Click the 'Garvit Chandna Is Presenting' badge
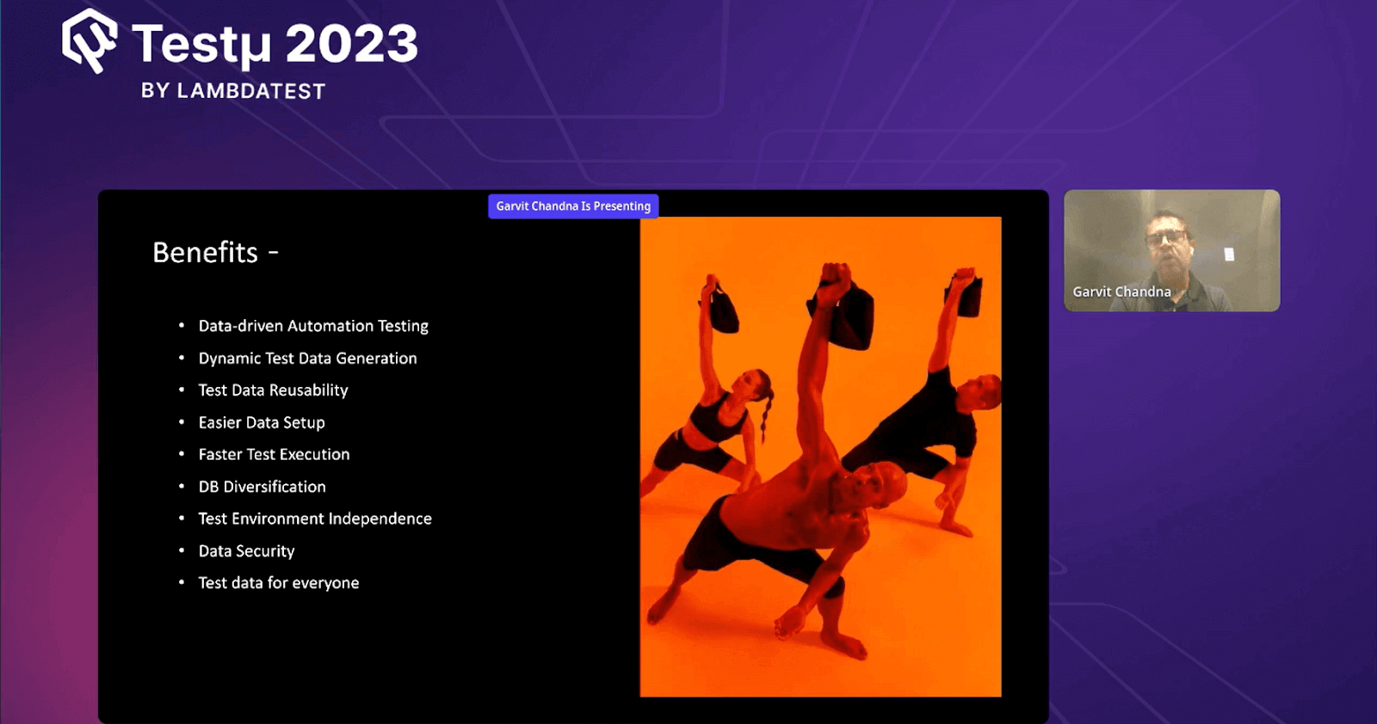This screenshot has width=1377, height=724. click(573, 206)
